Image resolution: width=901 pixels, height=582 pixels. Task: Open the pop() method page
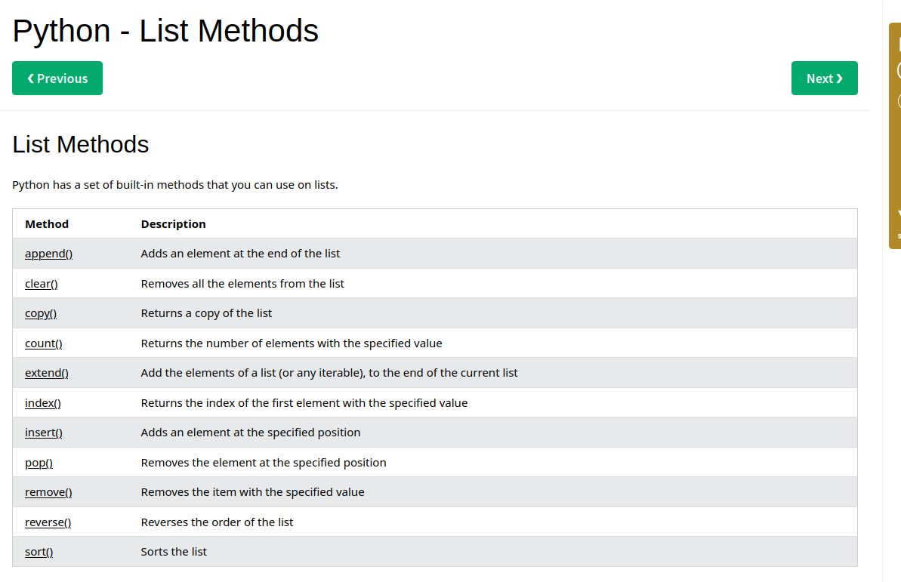39,463
